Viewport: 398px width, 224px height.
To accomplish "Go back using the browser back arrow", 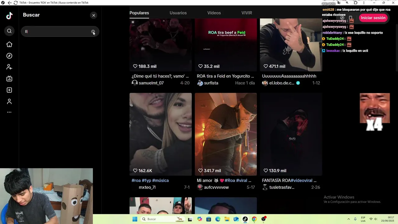I will tap(9, 3).
